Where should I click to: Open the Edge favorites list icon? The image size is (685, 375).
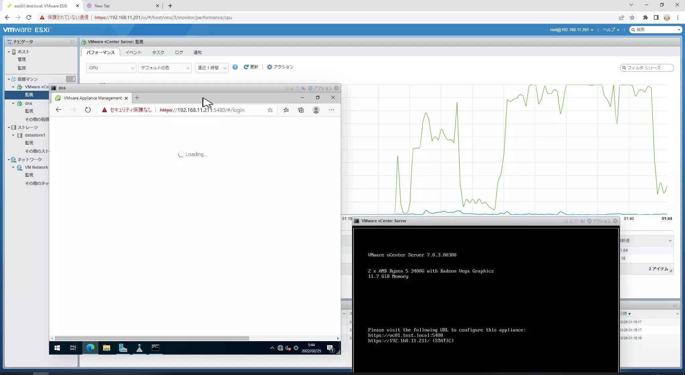point(286,110)
